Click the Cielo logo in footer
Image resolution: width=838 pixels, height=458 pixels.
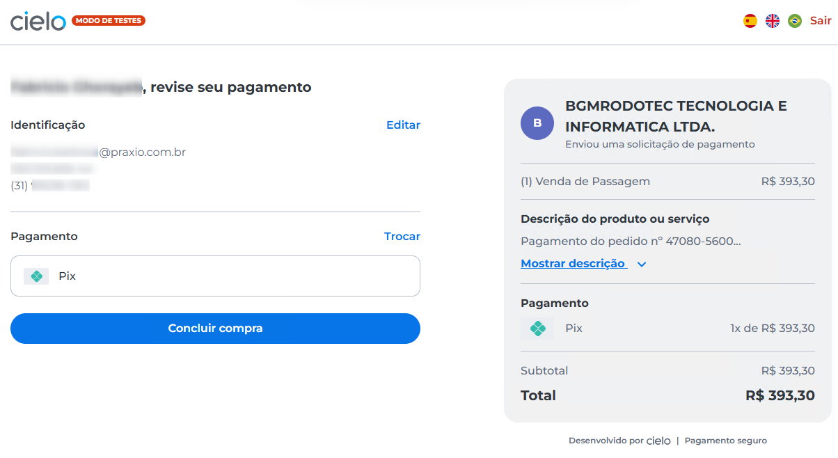(x=658, y=441)
